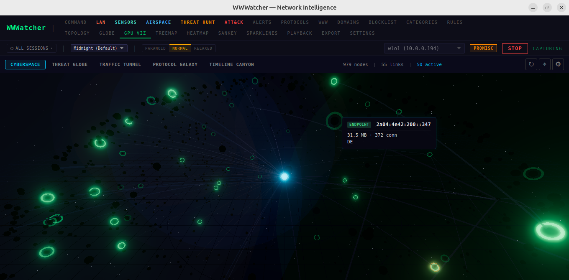Switch to TRAFFIC TUNNEL tab
This screenshot has width=569, height=280.
click(120, 64)
